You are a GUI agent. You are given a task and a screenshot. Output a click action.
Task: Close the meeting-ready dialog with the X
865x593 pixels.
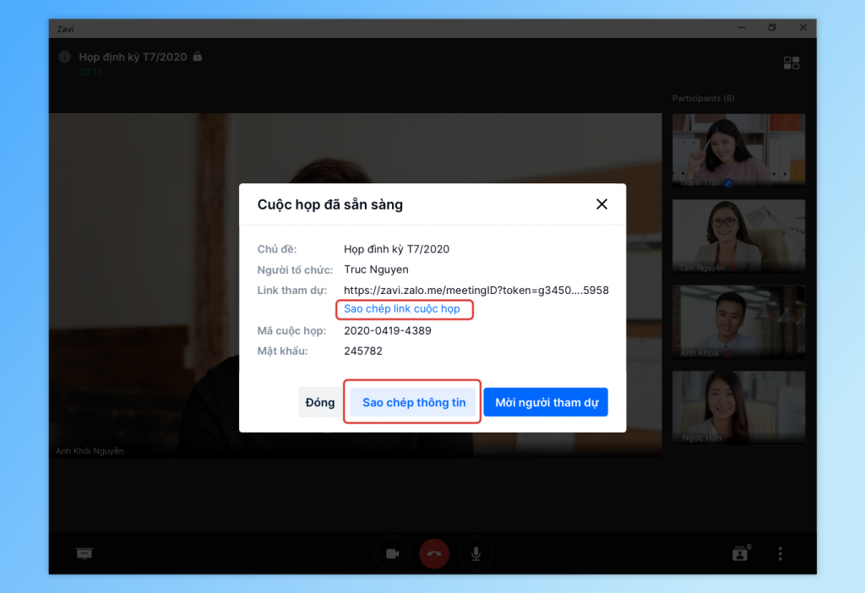(x=601, y=204)
